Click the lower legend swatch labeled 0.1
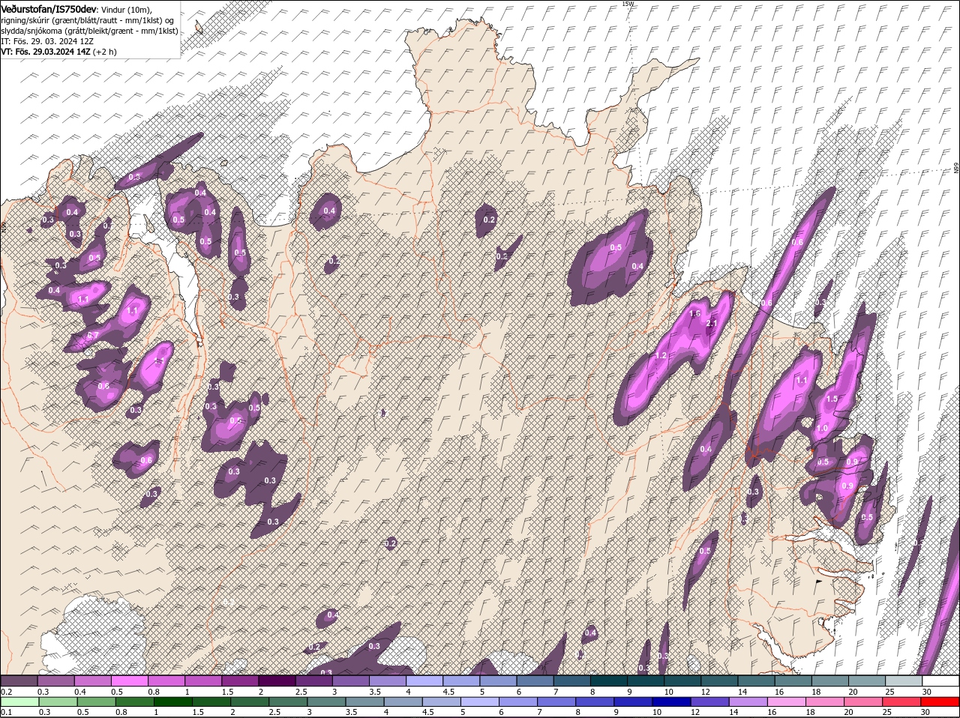Screen dimensions: 960x718 (x=19, y=702)
